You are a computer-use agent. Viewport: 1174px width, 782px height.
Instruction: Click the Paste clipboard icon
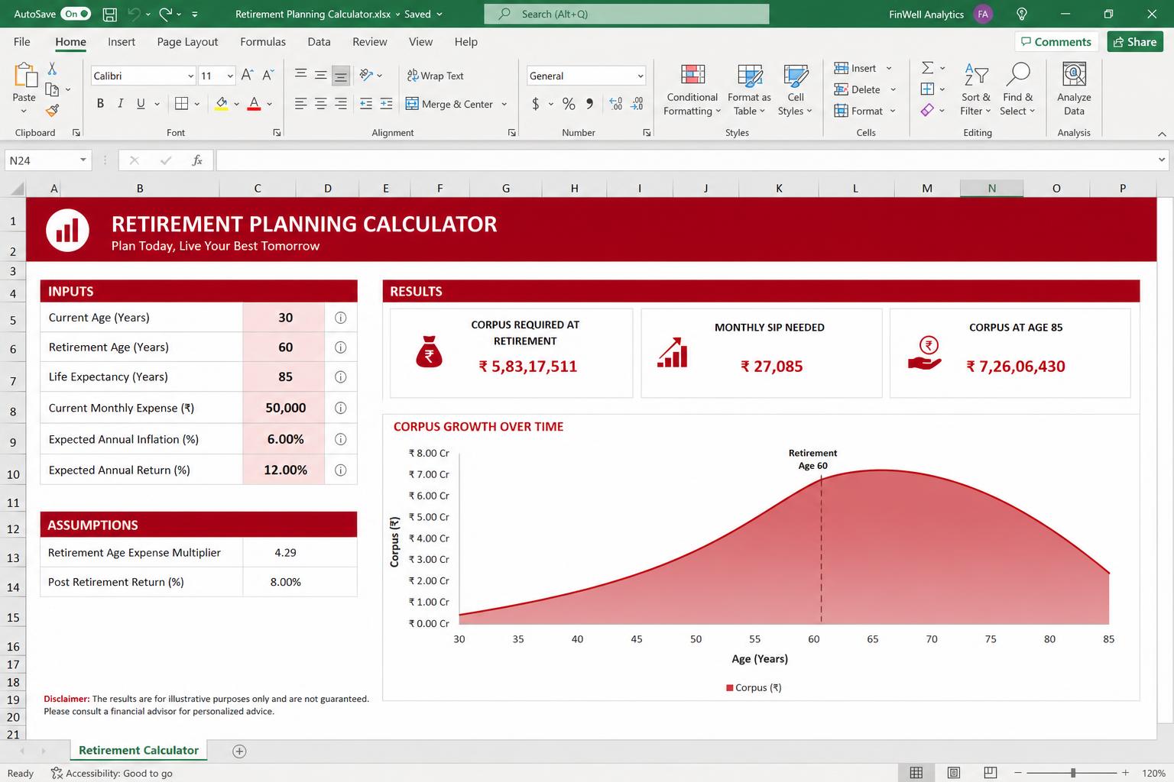pos(24,76)
